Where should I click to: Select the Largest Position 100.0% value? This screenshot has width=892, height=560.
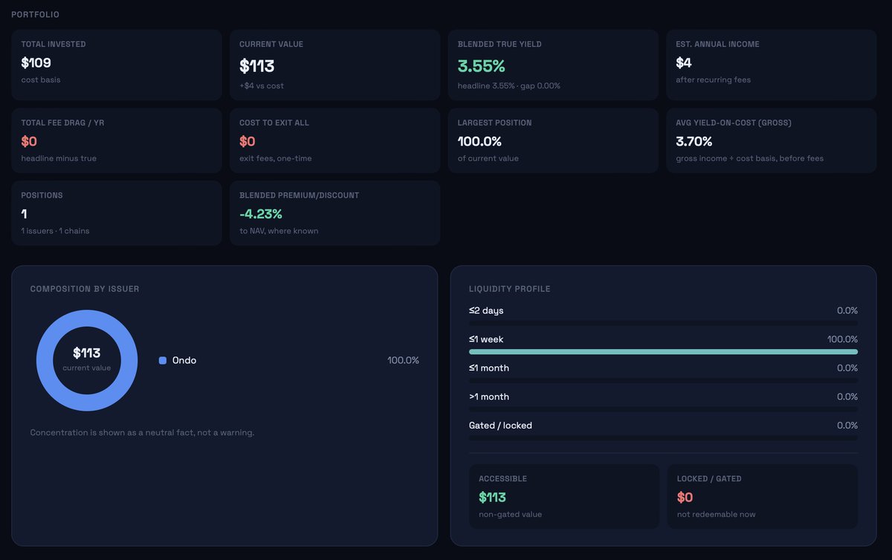click(479, 141)
